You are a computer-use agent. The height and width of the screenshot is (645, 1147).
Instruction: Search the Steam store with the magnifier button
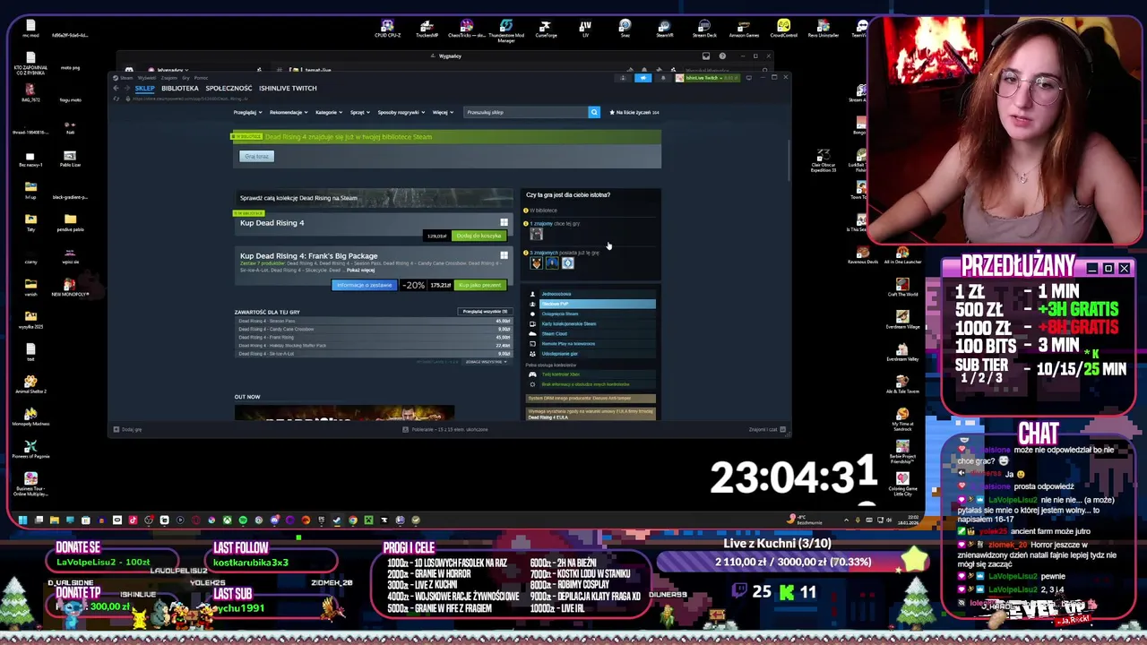(x=593, y=112)
